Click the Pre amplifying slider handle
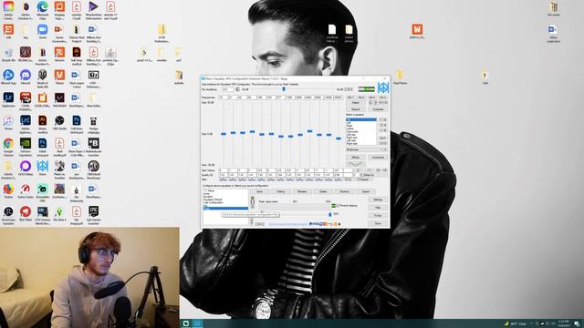This screenshot has height=328, width=584. coord(284,89)
